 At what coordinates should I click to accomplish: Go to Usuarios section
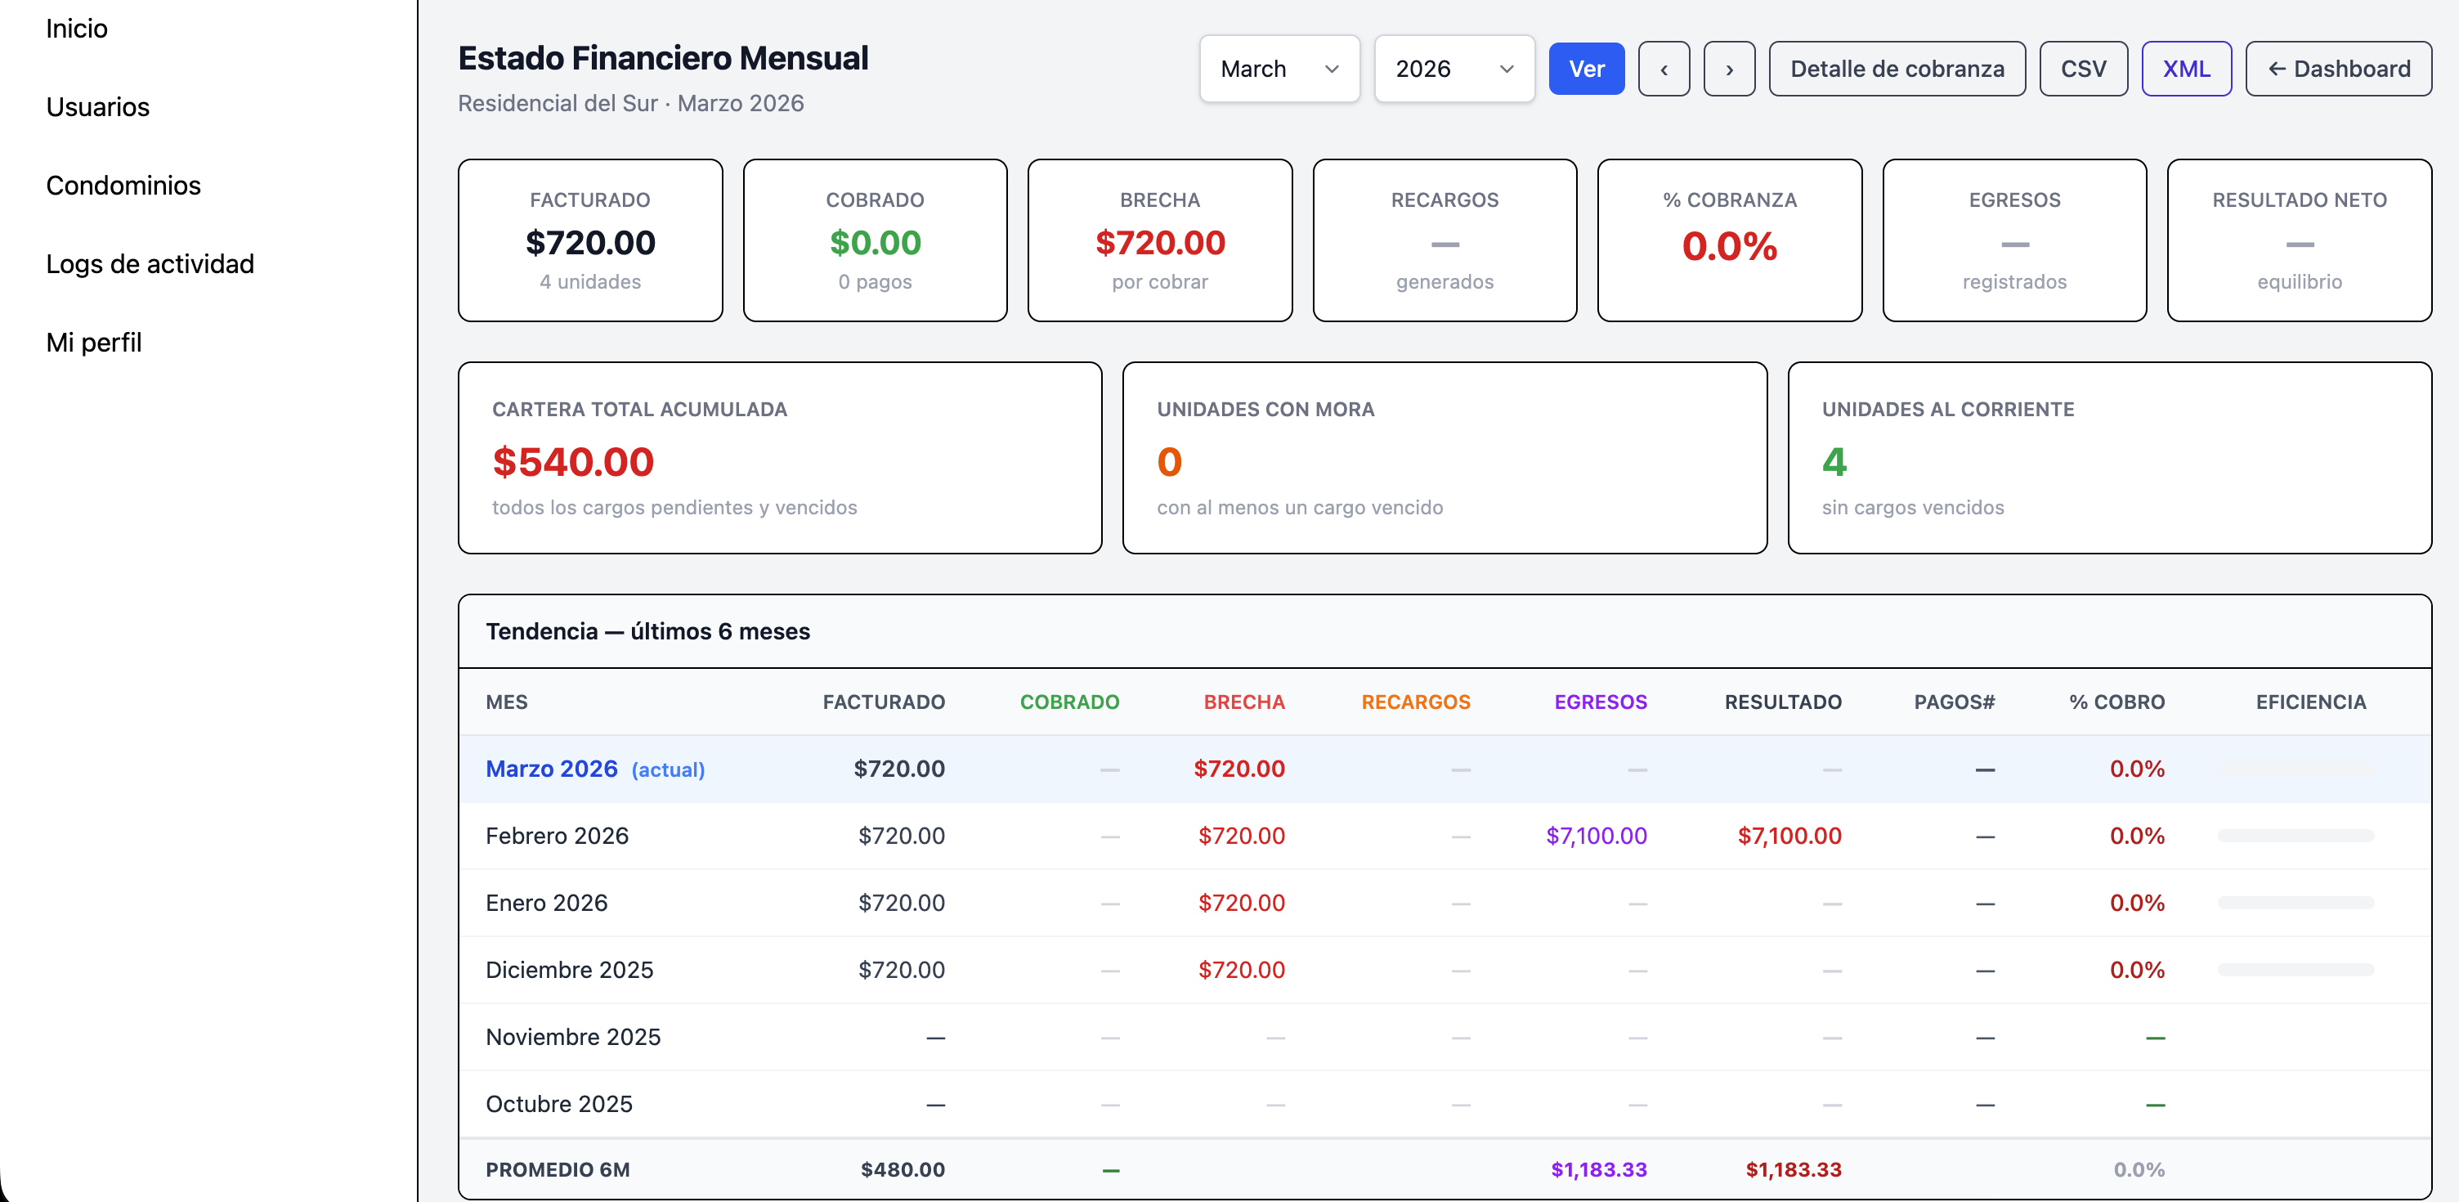97,107
